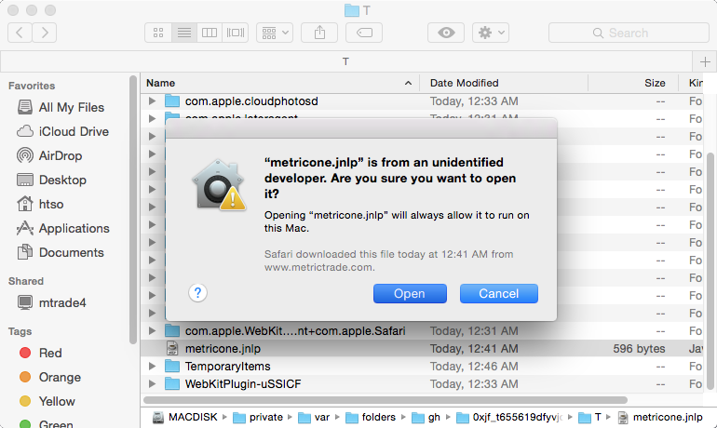Sort by the Size column header
This screenshot has width=717, height=428.
coord(633,83)
